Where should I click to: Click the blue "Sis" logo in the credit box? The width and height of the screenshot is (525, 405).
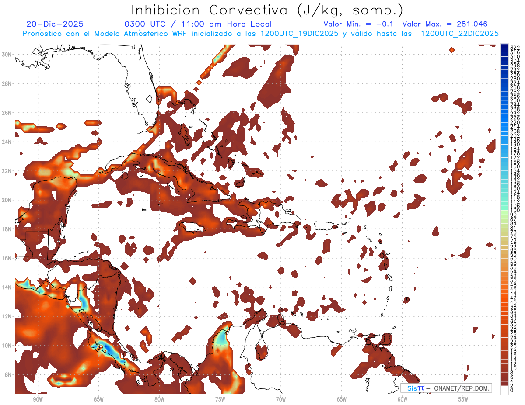pyautogui.click(x=413, y=388)
